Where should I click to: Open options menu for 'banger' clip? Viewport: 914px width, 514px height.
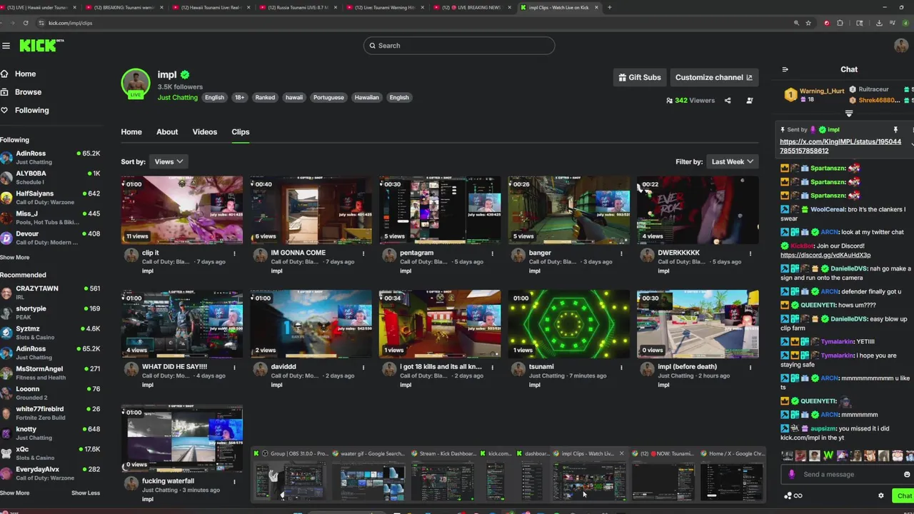pos(621,253)
